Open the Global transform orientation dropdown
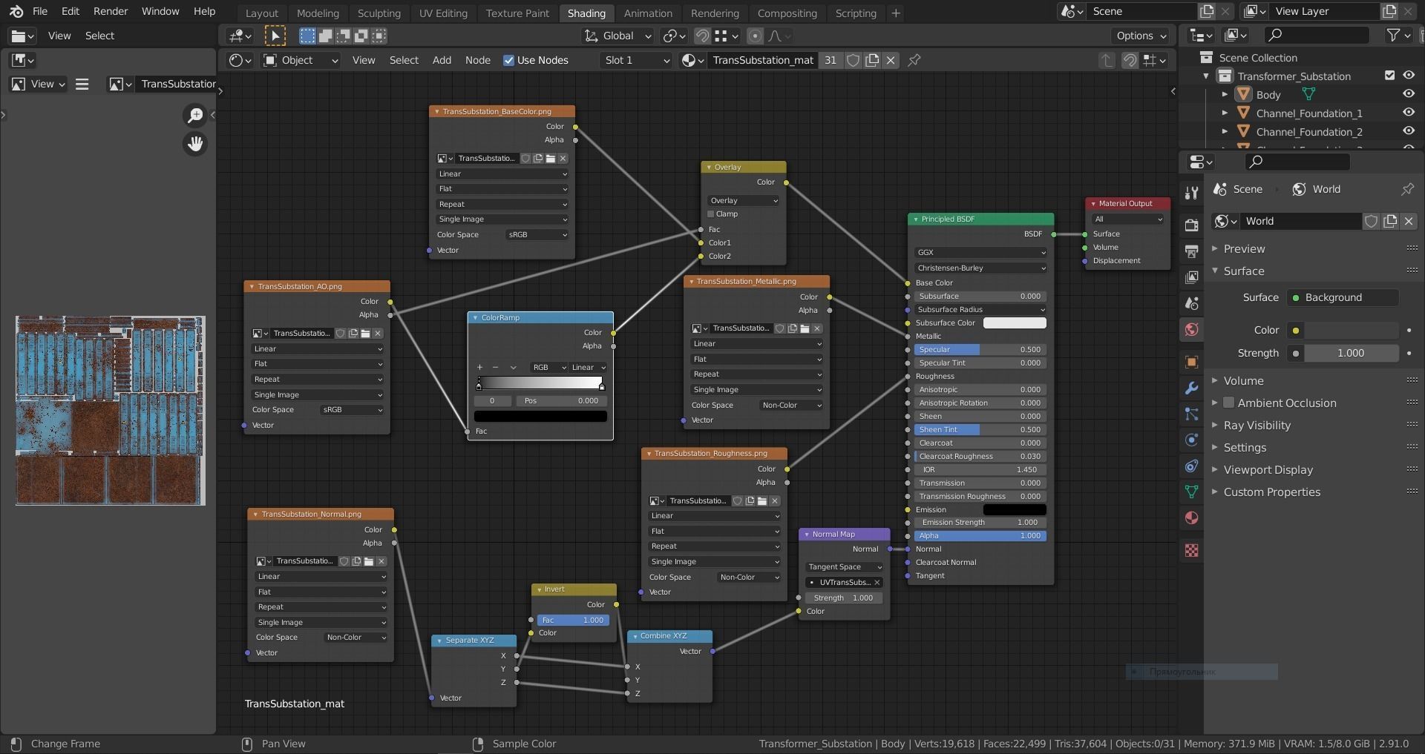1425x754 pixels. (617, 36)
